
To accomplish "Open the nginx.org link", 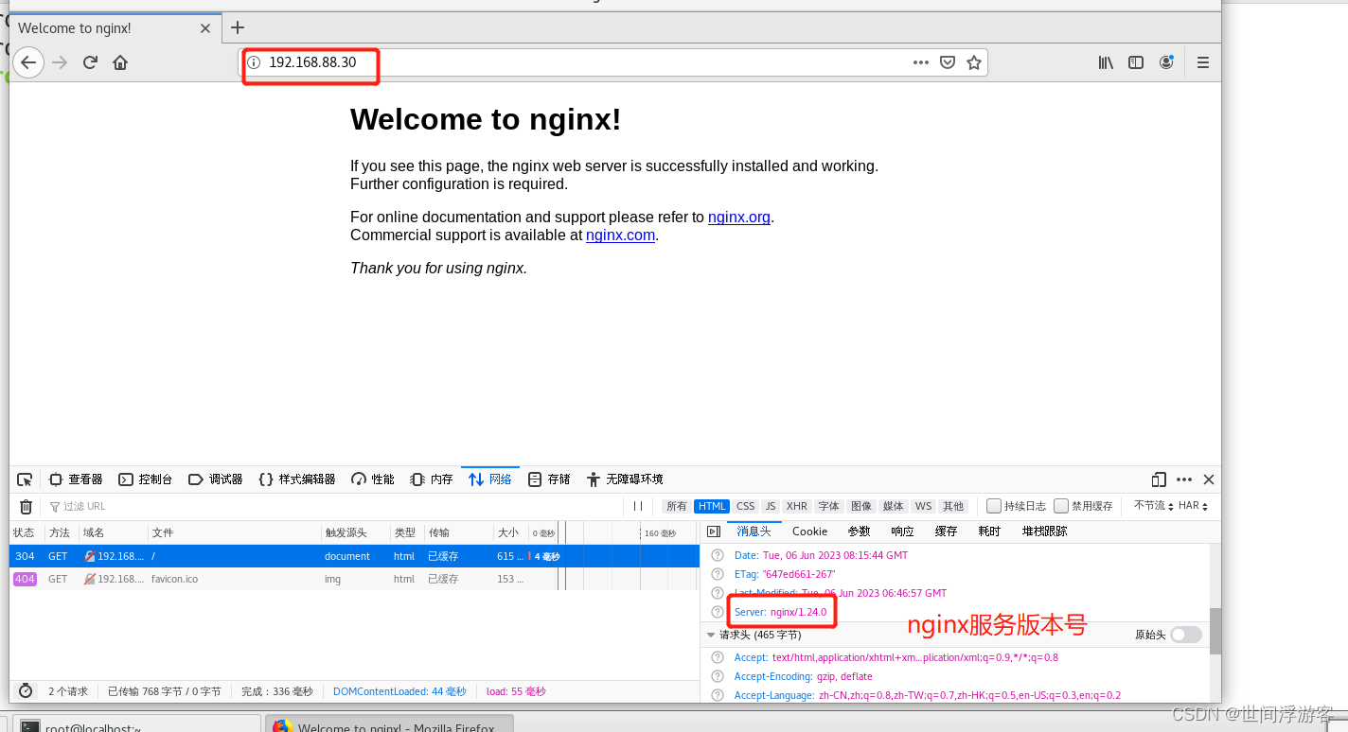I will pos(739,217).
